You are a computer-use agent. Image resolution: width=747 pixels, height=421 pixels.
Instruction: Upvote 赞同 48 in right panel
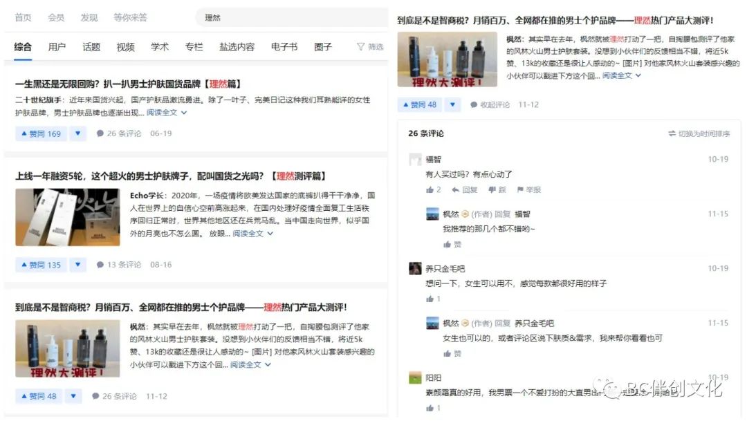420,105
